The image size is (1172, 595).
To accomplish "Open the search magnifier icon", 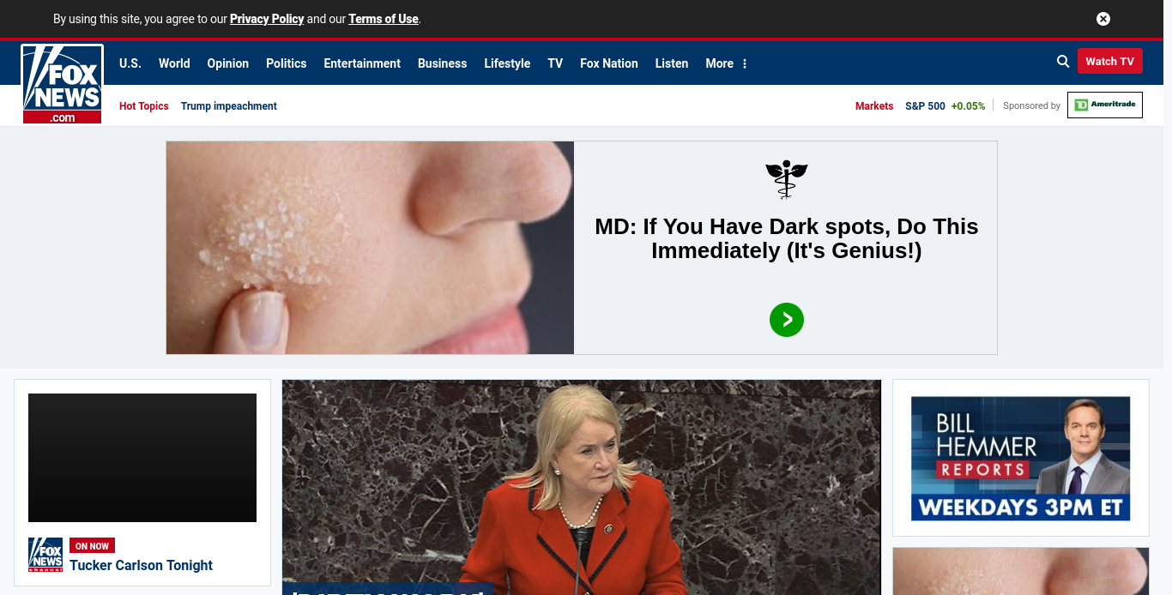I will coord(1063,62).
